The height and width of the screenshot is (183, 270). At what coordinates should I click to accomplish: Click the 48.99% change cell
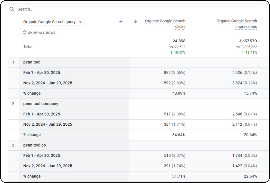179,93
